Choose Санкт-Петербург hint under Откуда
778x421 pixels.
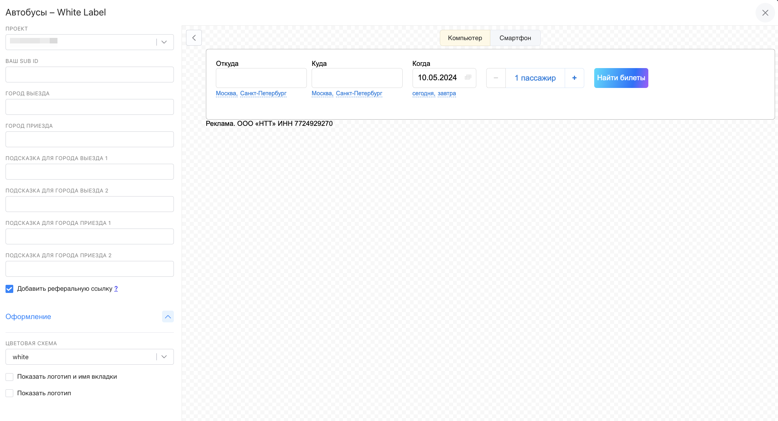[263, 93]
